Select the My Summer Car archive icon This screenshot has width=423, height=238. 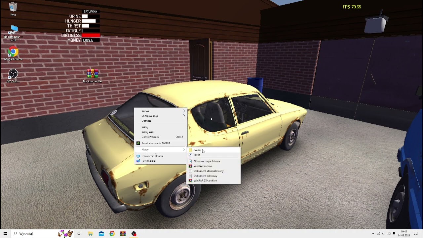coord(93,76)
